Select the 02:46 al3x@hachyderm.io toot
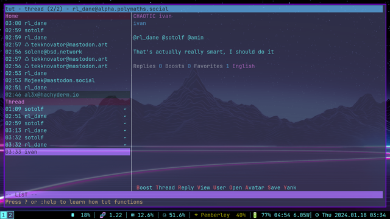This screenshot has height=219, width=390. [68, 95]
